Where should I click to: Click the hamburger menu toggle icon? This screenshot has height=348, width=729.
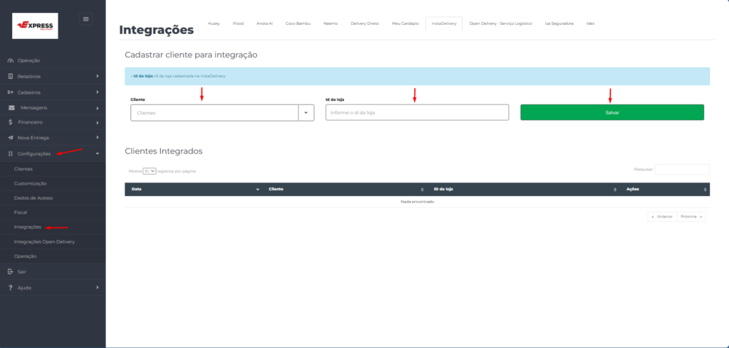[86, 18]
